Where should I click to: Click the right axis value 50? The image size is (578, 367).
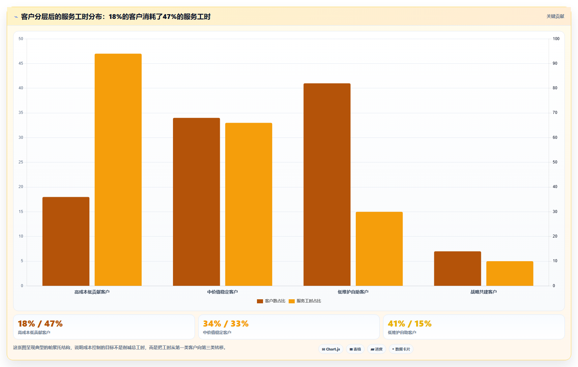point(555,162)
